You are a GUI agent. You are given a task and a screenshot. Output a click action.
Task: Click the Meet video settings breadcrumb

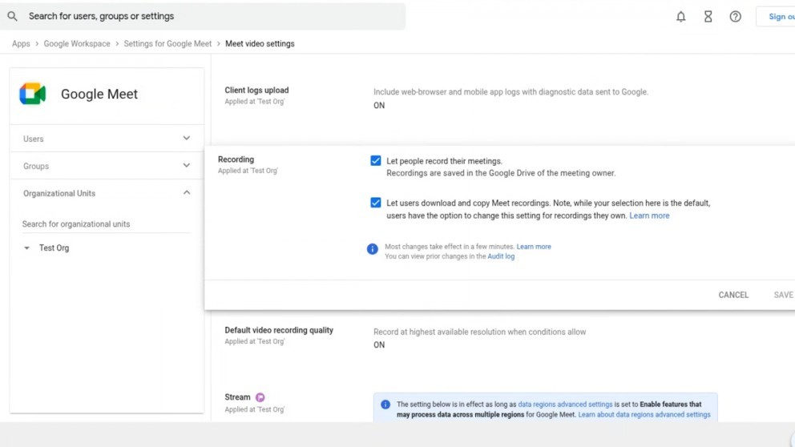pyautogui.click(x=260, y=43)
